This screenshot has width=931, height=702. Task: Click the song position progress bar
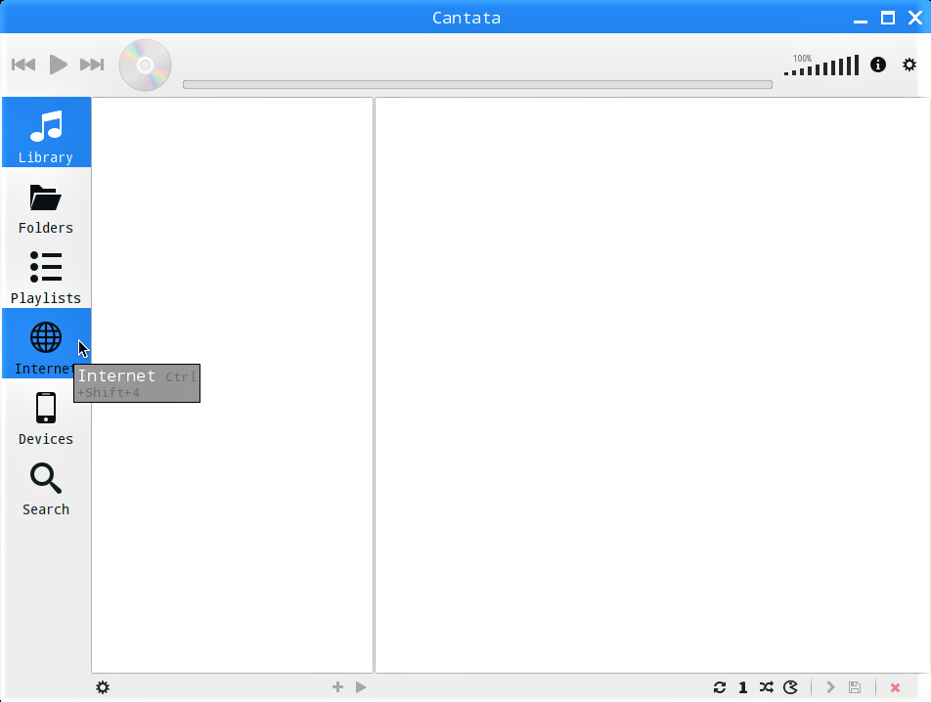tap(477, 84)
